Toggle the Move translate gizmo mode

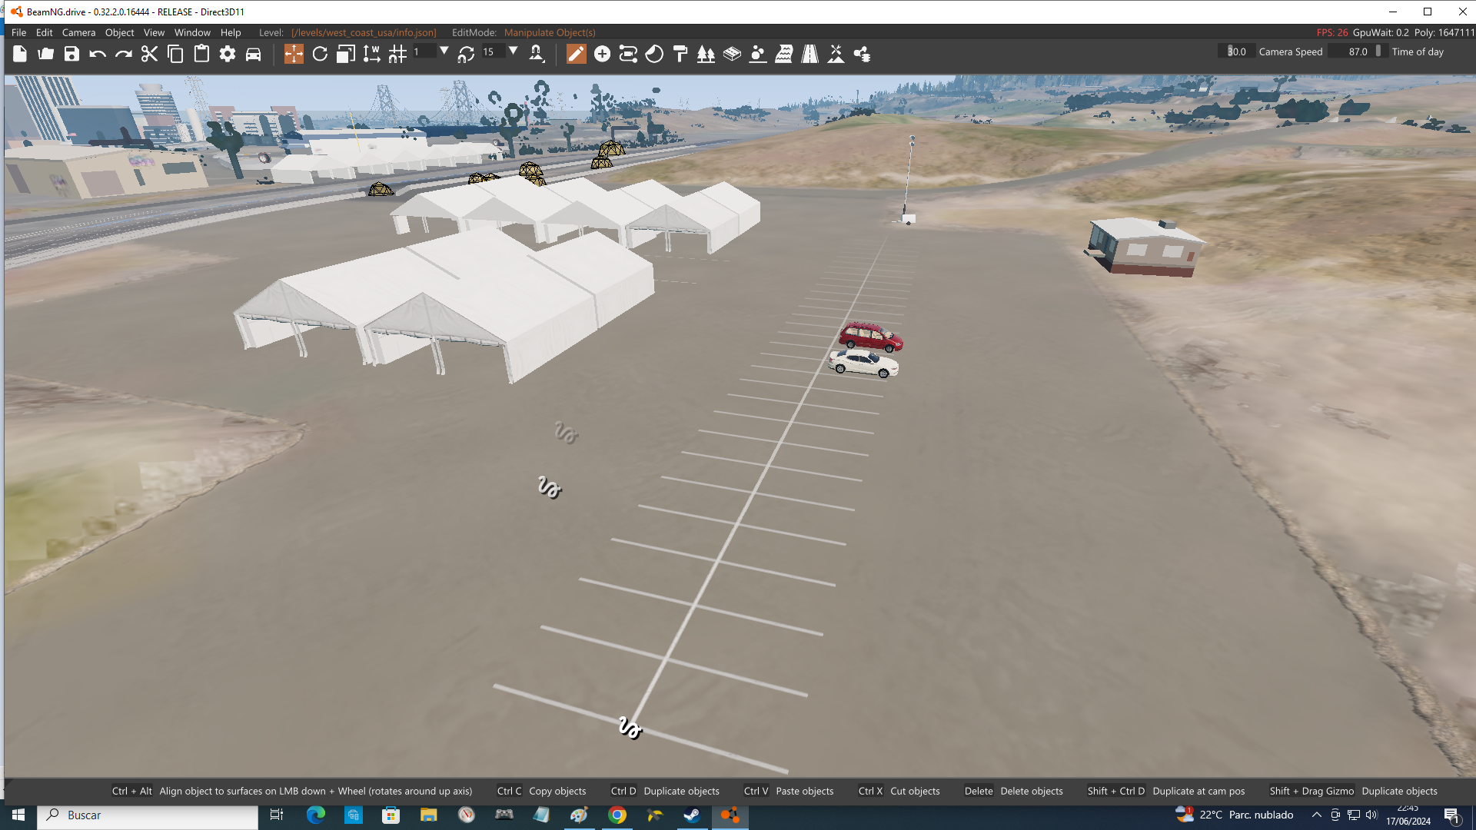pyautogui.click(x=294, y=54)
